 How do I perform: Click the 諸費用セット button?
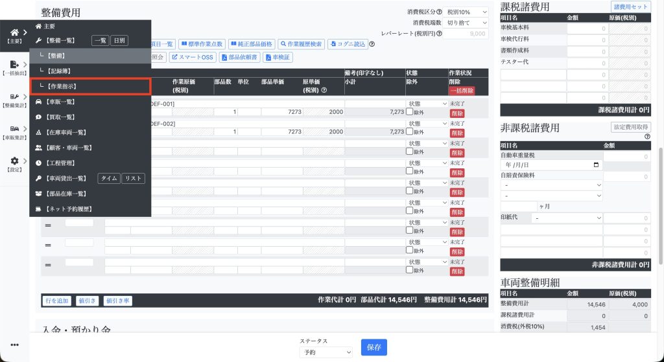tap(630, 6)
